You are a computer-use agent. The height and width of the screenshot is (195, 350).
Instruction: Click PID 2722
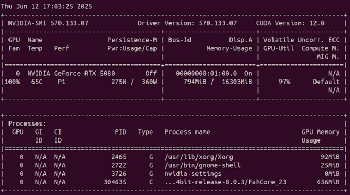pyautogui.click(x=118, y=166)
